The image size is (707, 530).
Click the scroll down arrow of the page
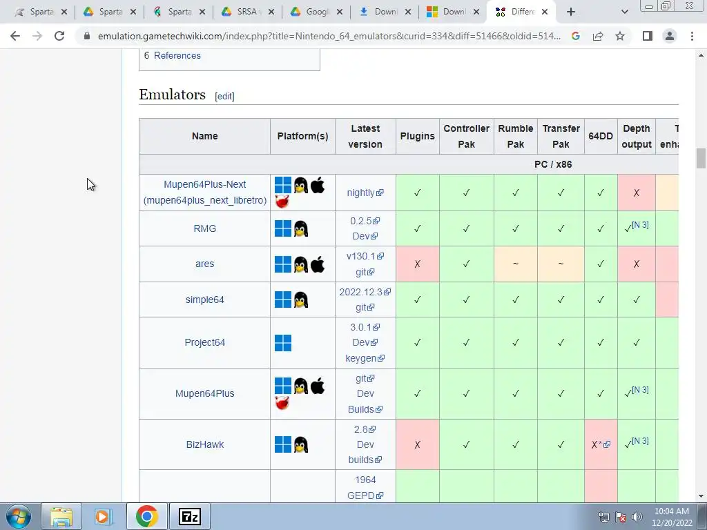click(x=701, y=496)
